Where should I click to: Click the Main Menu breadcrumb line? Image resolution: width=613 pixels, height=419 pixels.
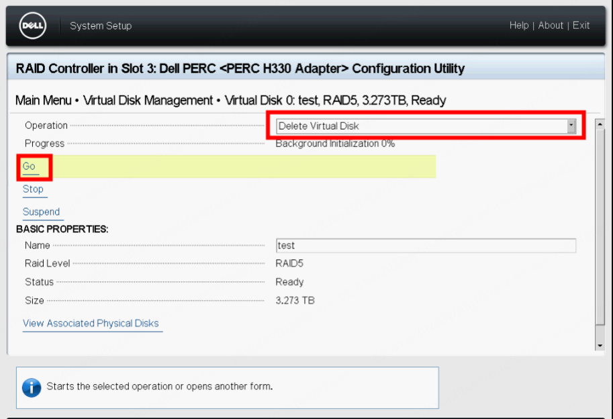(x=231, y=101)
